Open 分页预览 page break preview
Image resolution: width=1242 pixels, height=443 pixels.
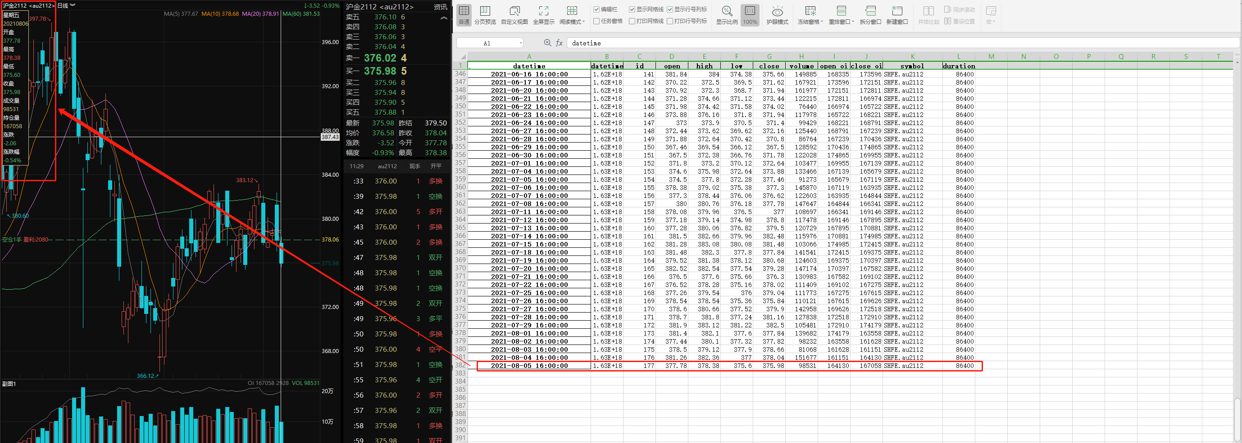485,14
